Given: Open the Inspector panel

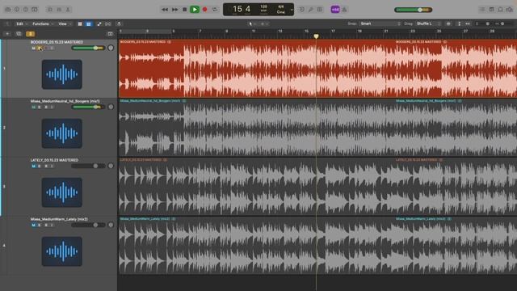Looking at the screenshot, I should [17, 10].
